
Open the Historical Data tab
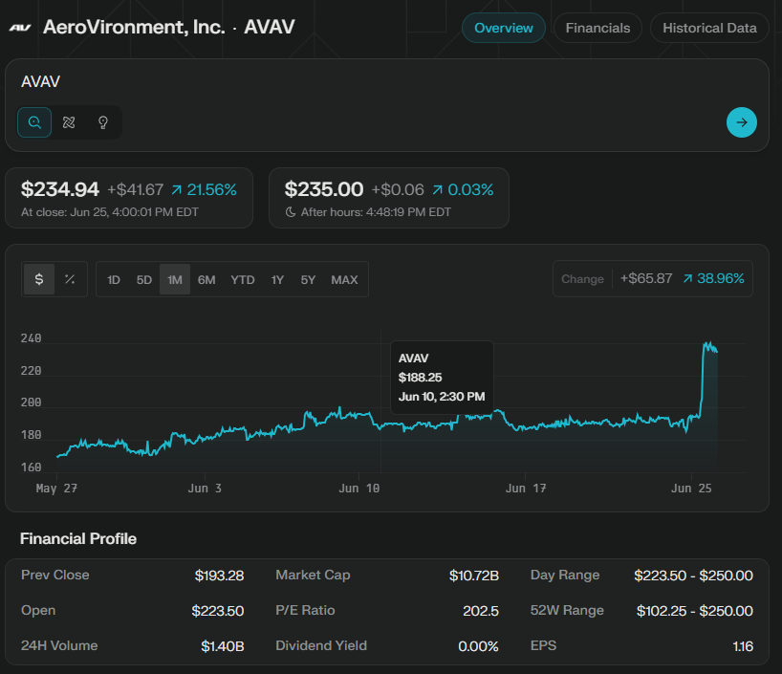[709, 28]
